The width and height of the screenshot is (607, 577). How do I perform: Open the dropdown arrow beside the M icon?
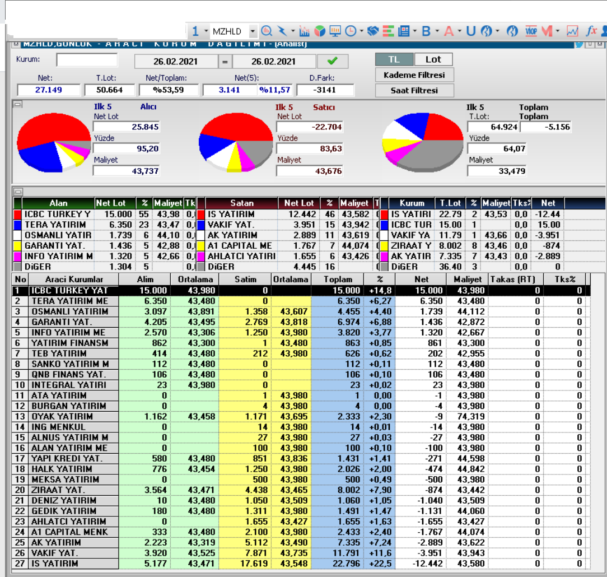[x=558, y=31]
